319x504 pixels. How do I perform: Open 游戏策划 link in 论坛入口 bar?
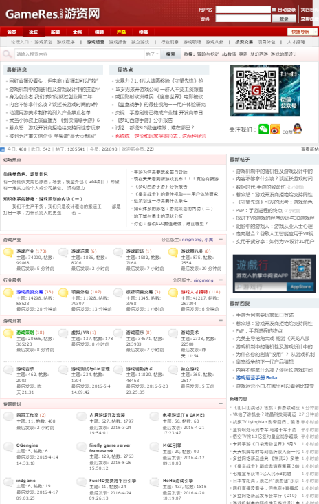43,42
